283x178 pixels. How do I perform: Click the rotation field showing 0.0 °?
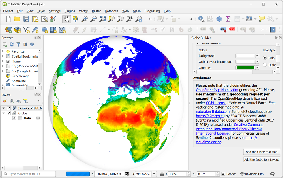pos(206,174)
